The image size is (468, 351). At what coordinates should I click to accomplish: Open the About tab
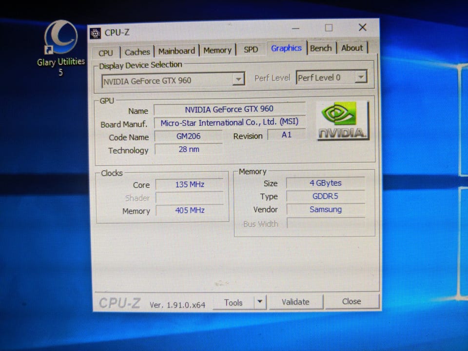pos(352,48)
